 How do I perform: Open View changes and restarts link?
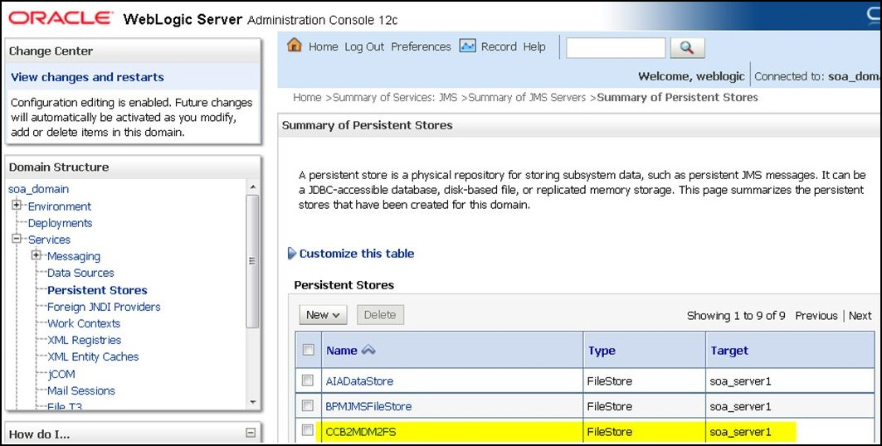tap(87, 77)
